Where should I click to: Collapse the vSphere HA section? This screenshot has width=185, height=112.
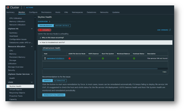coord(32,29)
